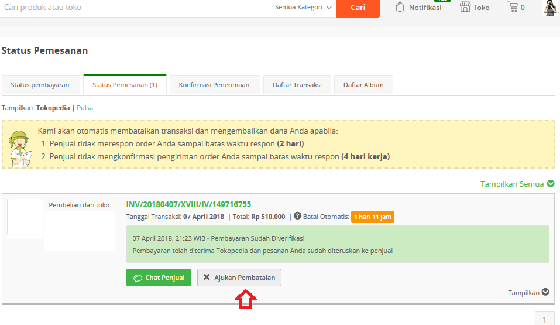Select the Status Pemesanan (1) tab

pos(125,85)
